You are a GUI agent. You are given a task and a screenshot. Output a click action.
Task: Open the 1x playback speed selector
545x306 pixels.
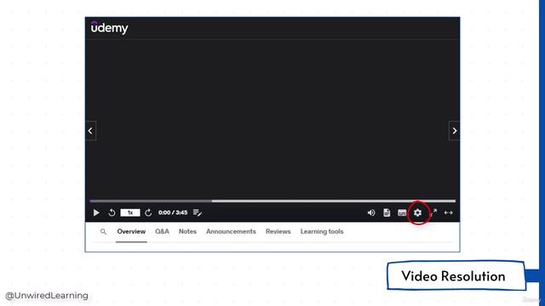pos(130,212)
